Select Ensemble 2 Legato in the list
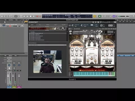This screenshot has height=101, width=135. click(48, 35)
